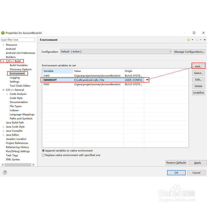The image size is (207, 207).
Task: Collapse the C/C++ Build tree node
Action: [x=3, y=61]
